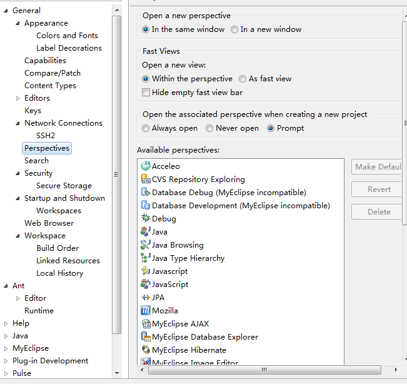Image resolution: width=407 pixels, height=384 pixels.
Task: Select the Perspectives tree item
Action: point(47,148)
